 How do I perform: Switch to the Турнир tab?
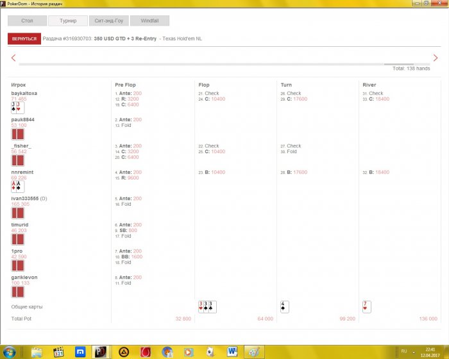[68, 21]
